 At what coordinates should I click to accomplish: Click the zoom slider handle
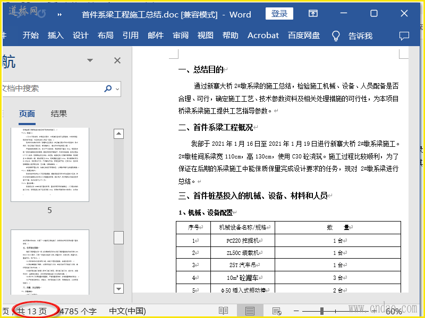click(322, 311)
